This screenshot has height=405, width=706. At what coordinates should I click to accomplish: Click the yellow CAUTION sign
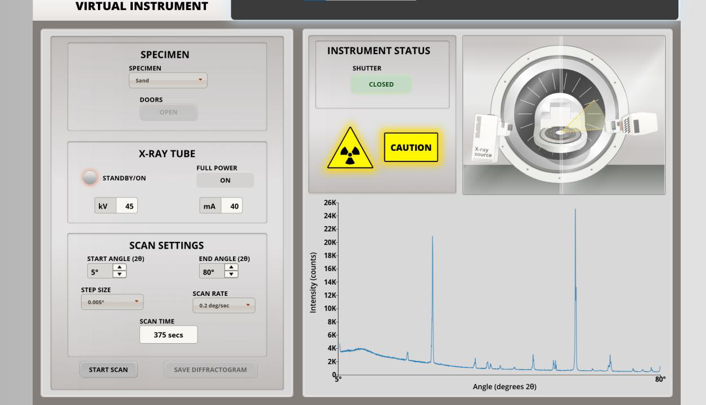411,147
